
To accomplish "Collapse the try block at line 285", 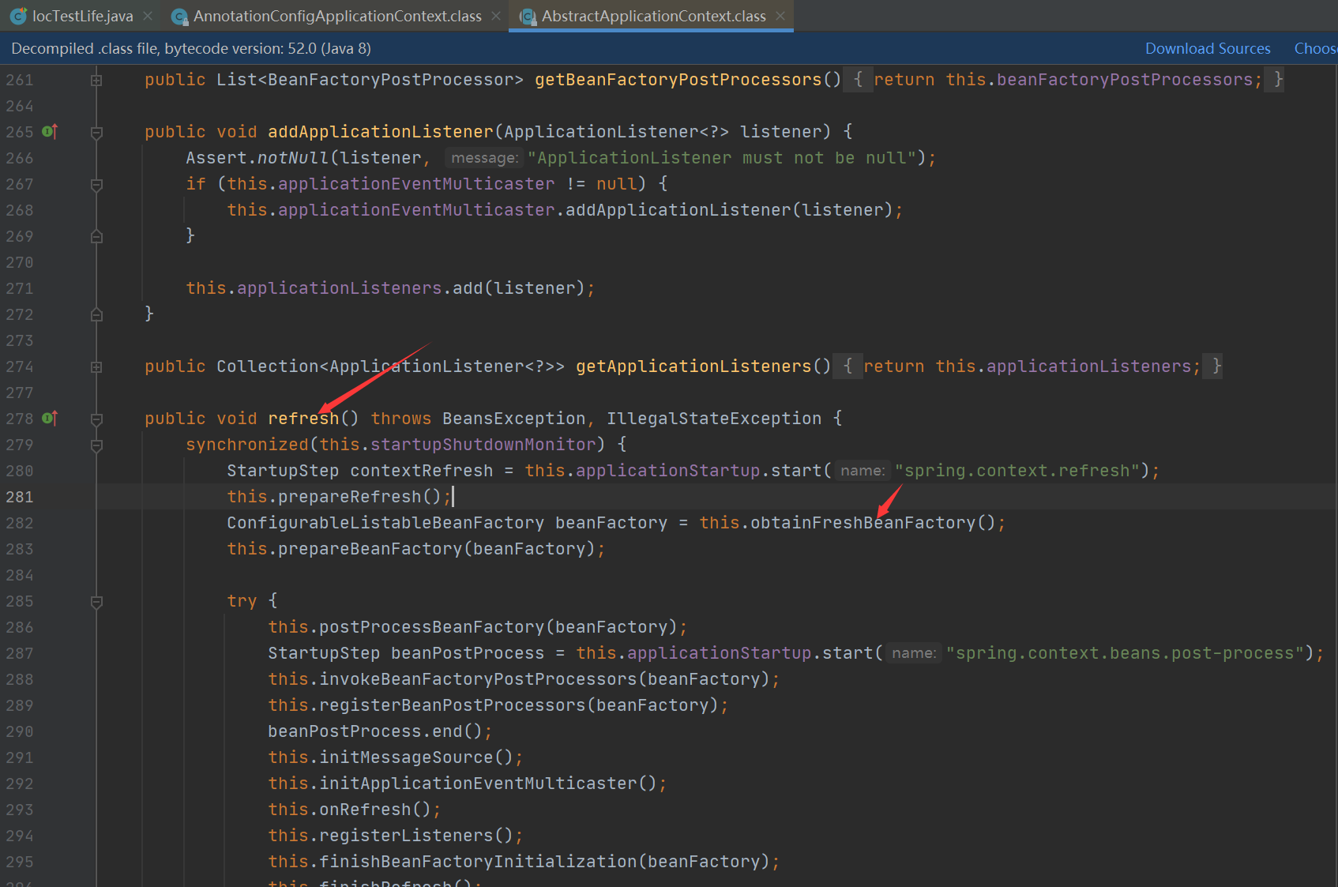I will (96, 601).
